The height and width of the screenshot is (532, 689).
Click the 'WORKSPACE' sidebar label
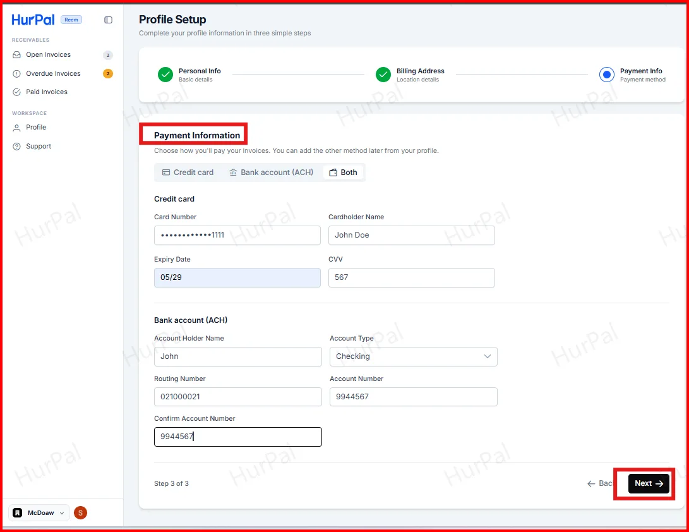30,114
